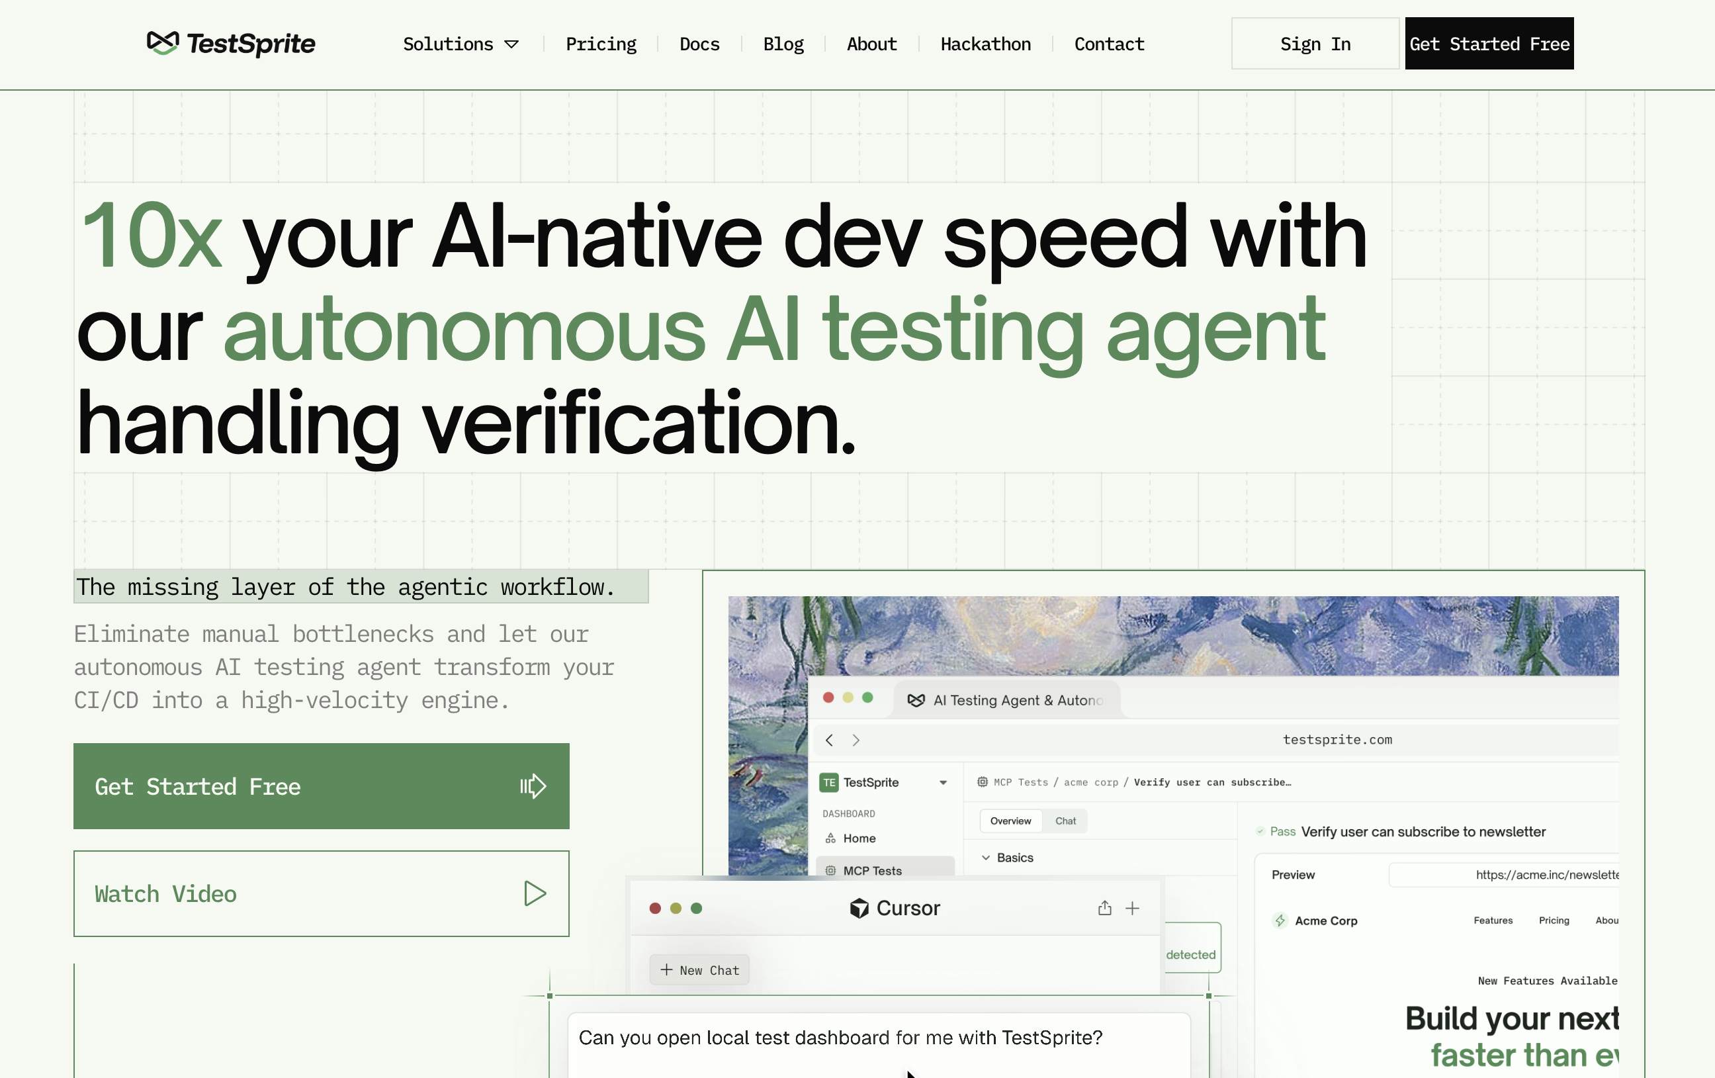
Task: Click the "detected" label box
Action: 1192,948
